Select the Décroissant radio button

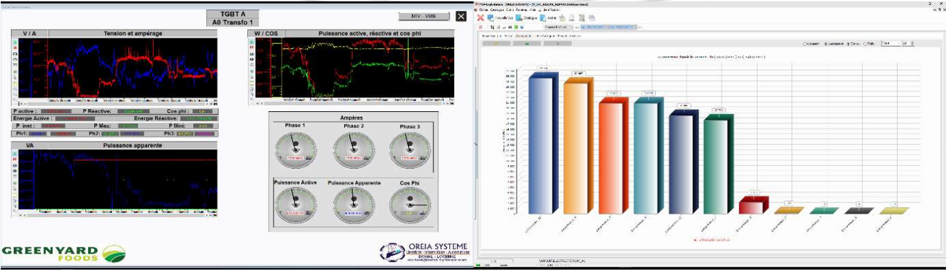click(x=825, y=44)
